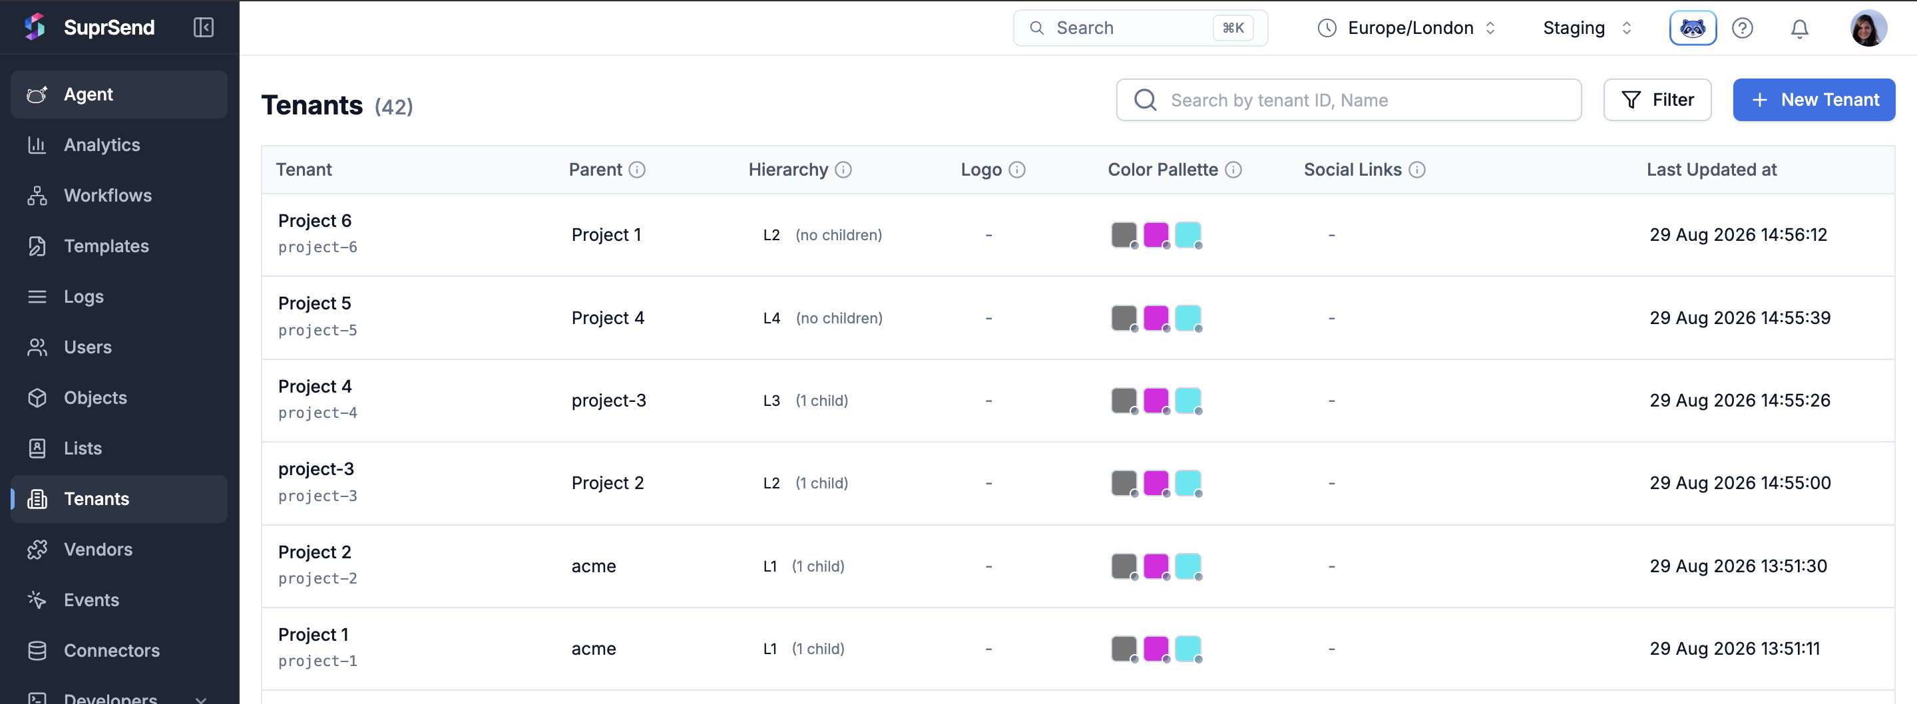1917x704 pixels.
Task: Click the Lists sidebar icon
Action: tap(37, 448)
